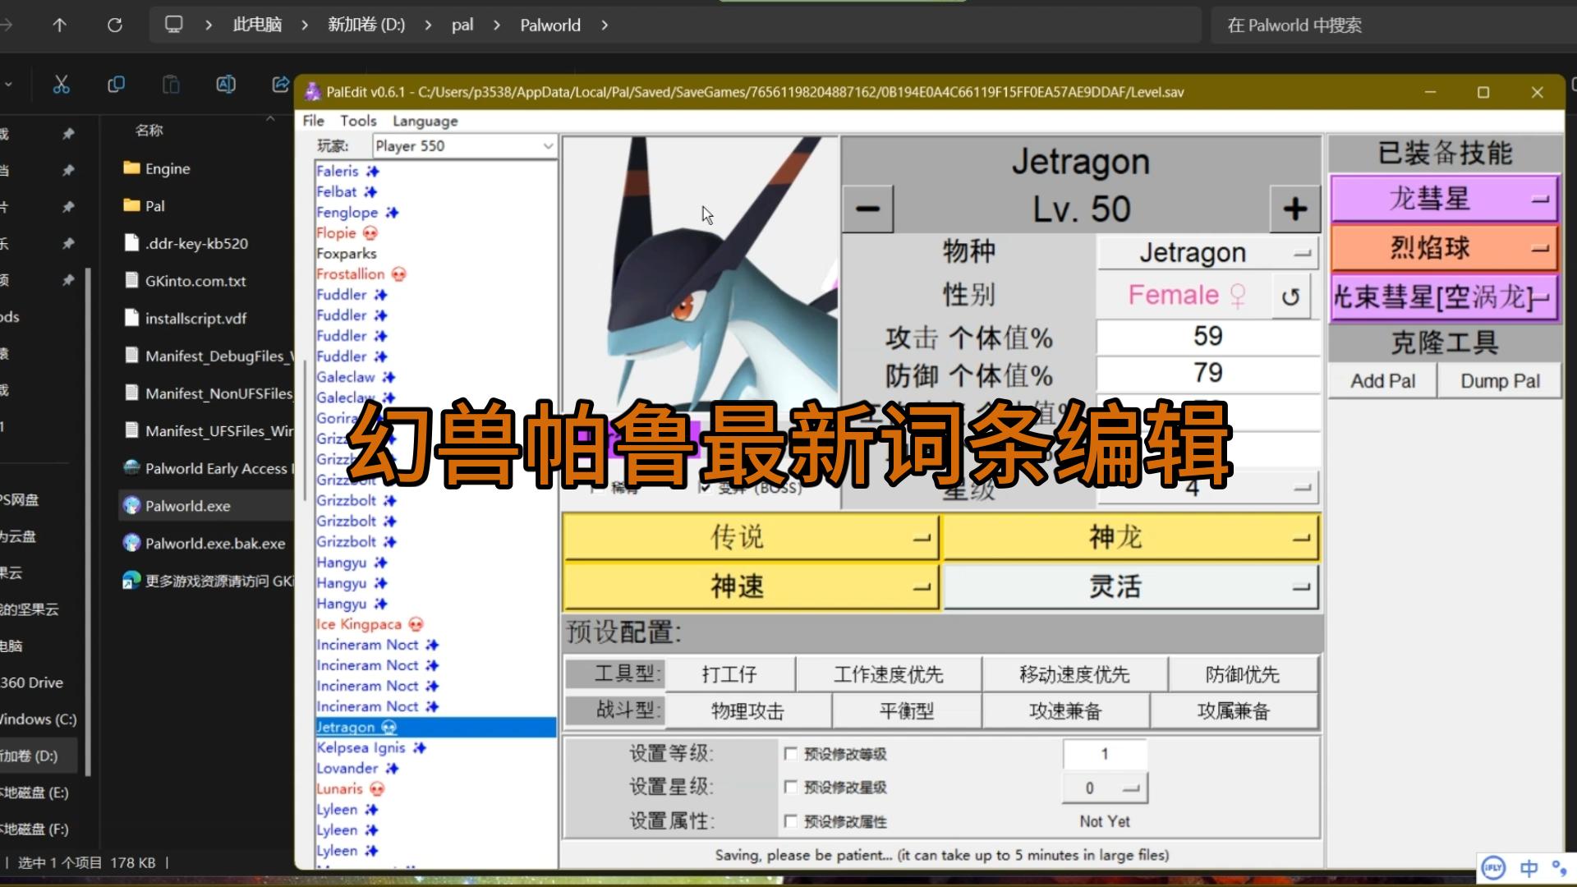The height and width of the screenshot is (887, 1577).
Task: Click the Engine folder icon
Action: click(131, 168)
